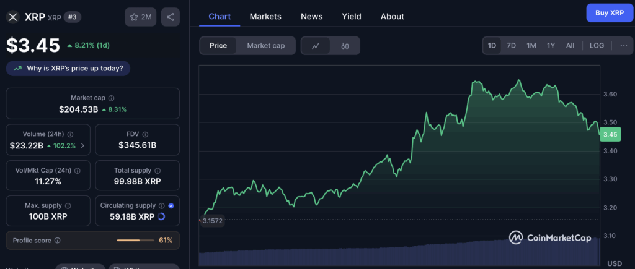Click the Profile score progress bar
The image size is (635, 269).
pos(136,241)
